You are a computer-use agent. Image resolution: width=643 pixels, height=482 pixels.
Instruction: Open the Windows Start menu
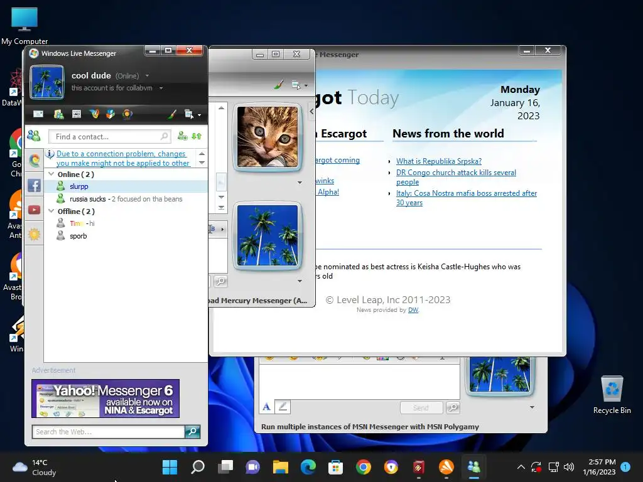click(170, 467)
